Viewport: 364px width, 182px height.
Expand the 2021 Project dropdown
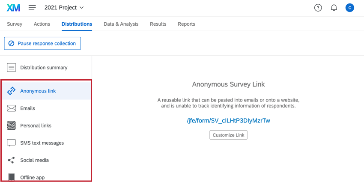(64, 8)
